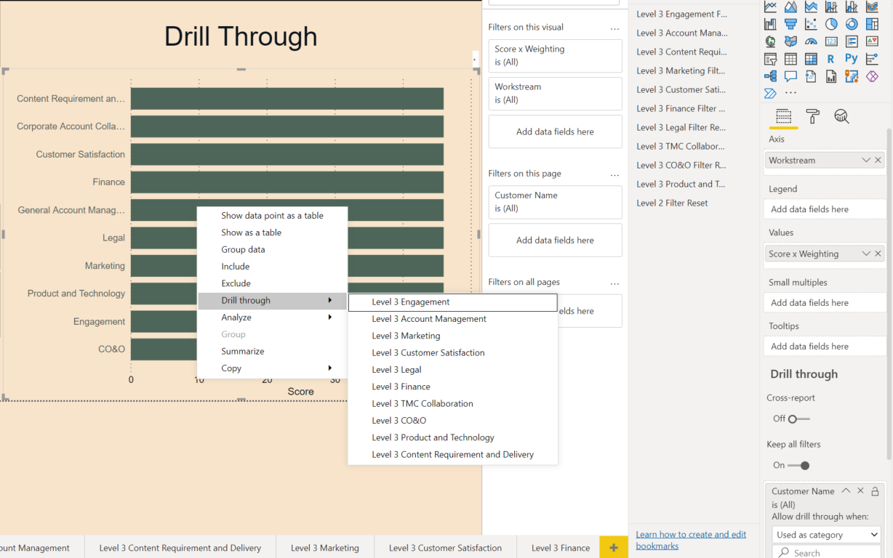Screen dimensions: 893x558
Task: Pick the Pie chart visualization
Action: (831, 24)
